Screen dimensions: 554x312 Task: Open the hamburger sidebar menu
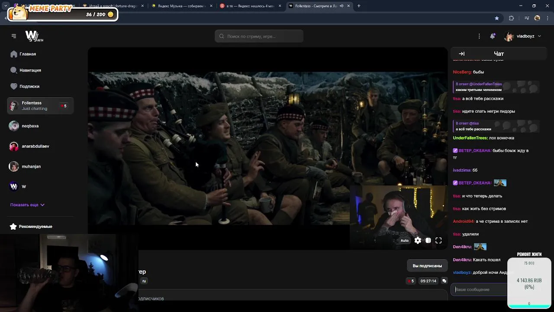14,36
